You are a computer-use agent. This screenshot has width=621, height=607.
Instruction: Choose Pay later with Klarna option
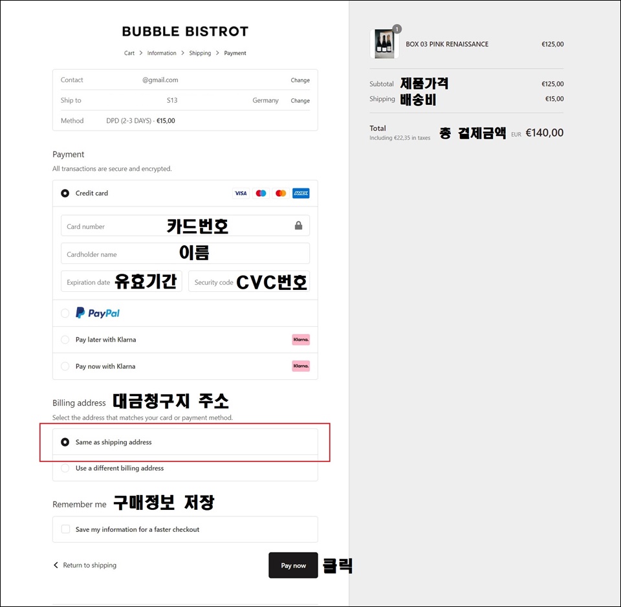coord(65,340)
